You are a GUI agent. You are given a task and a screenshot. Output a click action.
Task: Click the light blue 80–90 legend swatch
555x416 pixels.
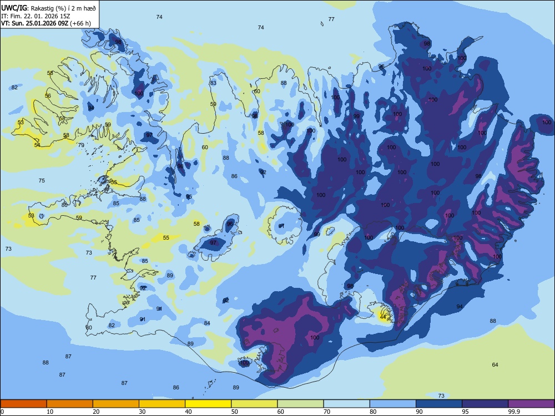click(x=393, y=404)
